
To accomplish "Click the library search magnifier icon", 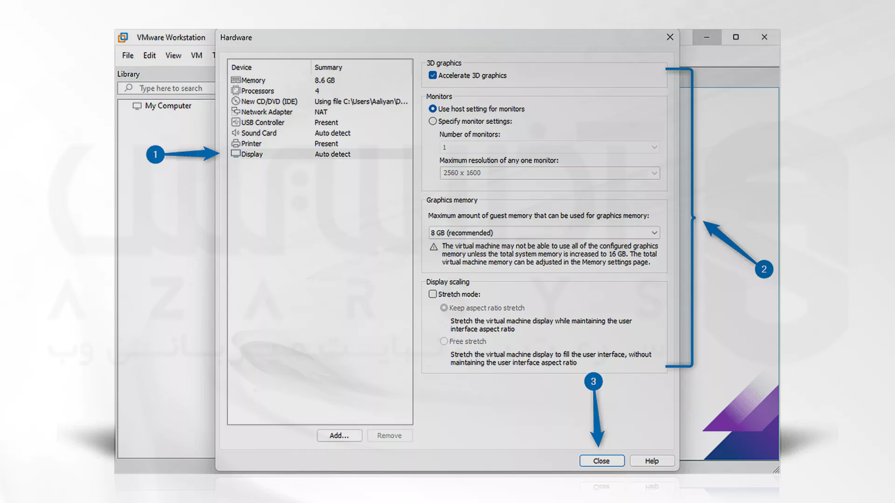I will [x=128, y=88].
